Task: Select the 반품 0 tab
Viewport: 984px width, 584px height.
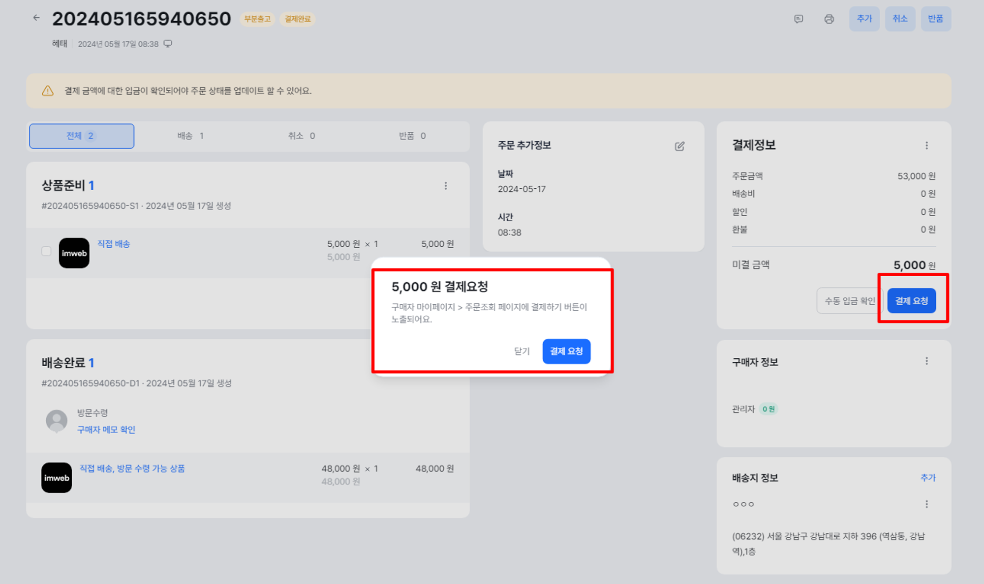Action: (412, 136)
